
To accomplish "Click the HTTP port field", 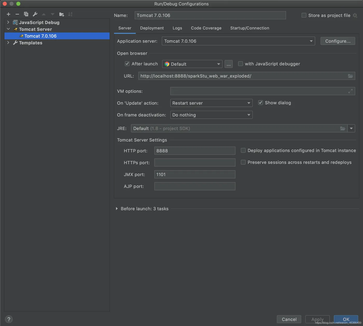I will 195,151.
